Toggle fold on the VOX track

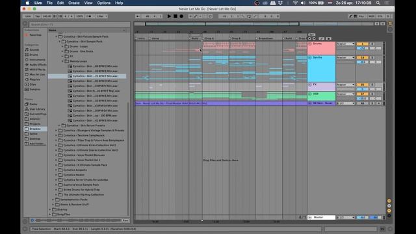tap(310, 94)
